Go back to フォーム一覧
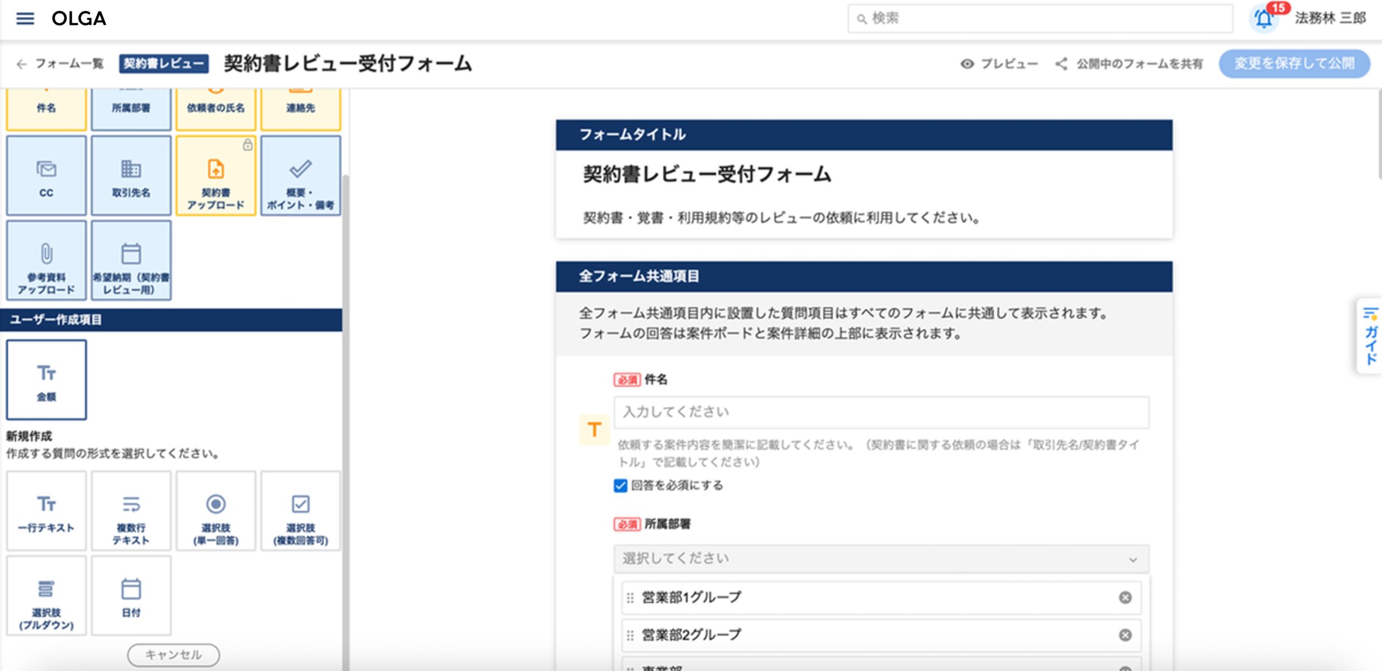1382x671 pixels. [x=60, y=64]
